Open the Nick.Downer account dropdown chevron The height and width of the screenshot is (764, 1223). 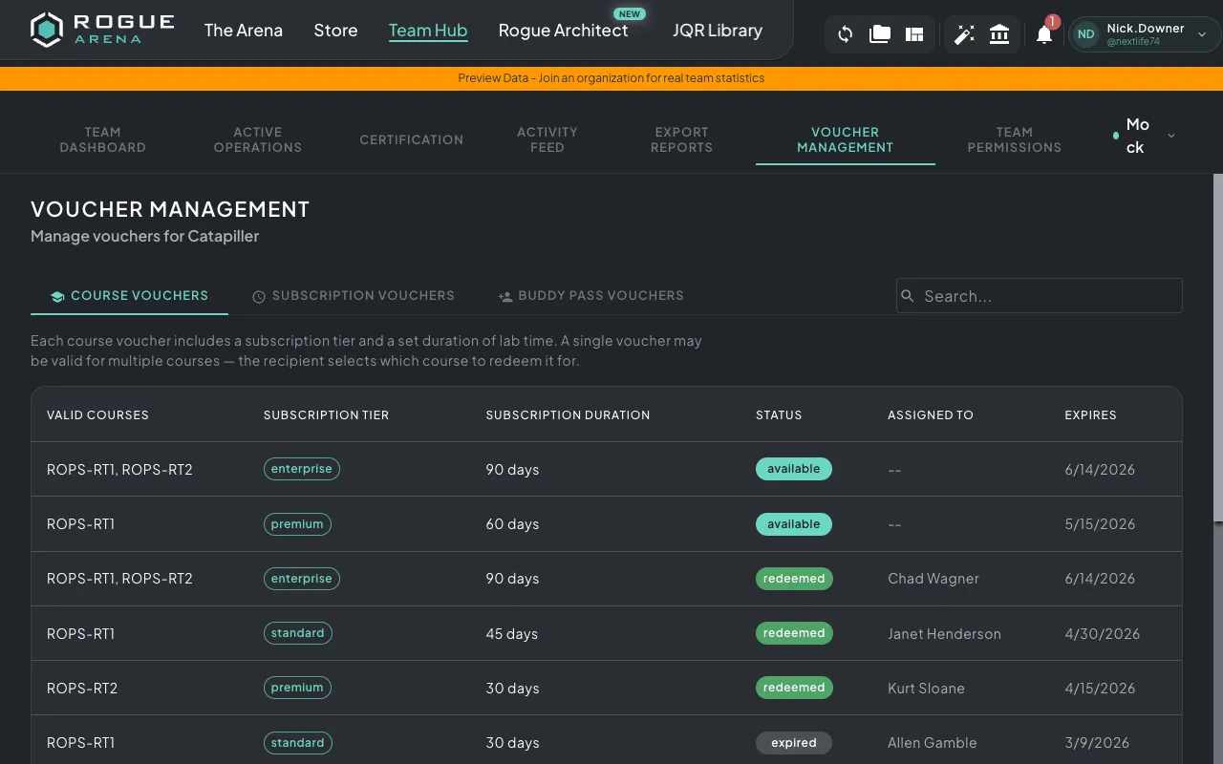pos(1201,33)
